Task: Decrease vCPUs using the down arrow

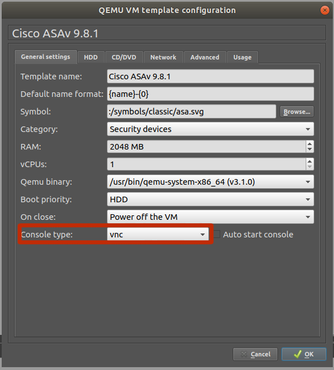Action: coord(310,167)
